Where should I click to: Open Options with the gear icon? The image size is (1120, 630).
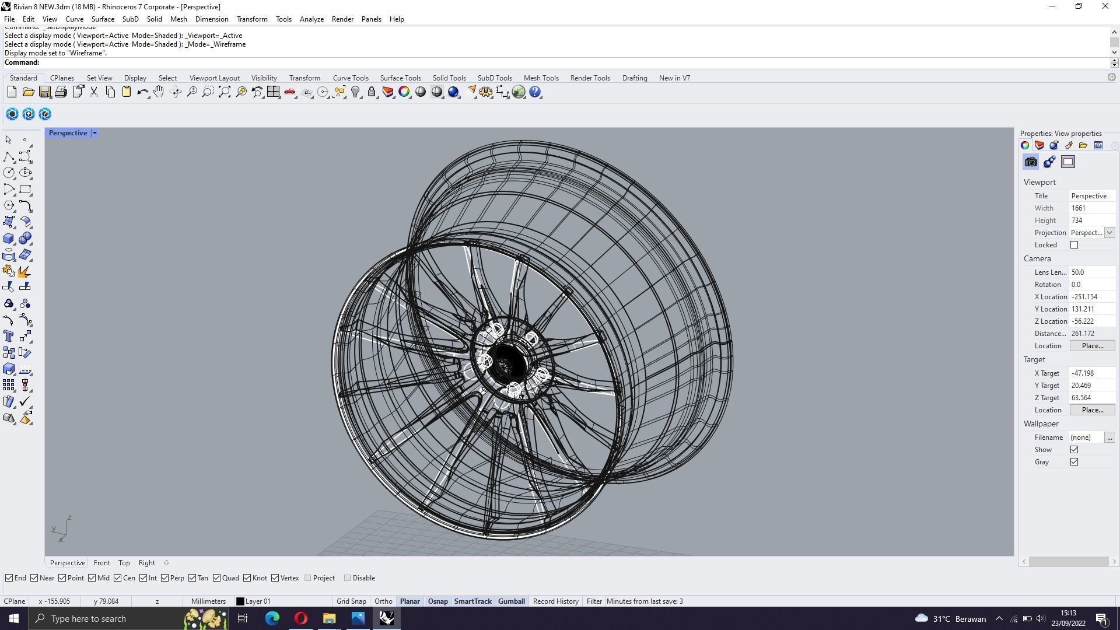[486, 92]
